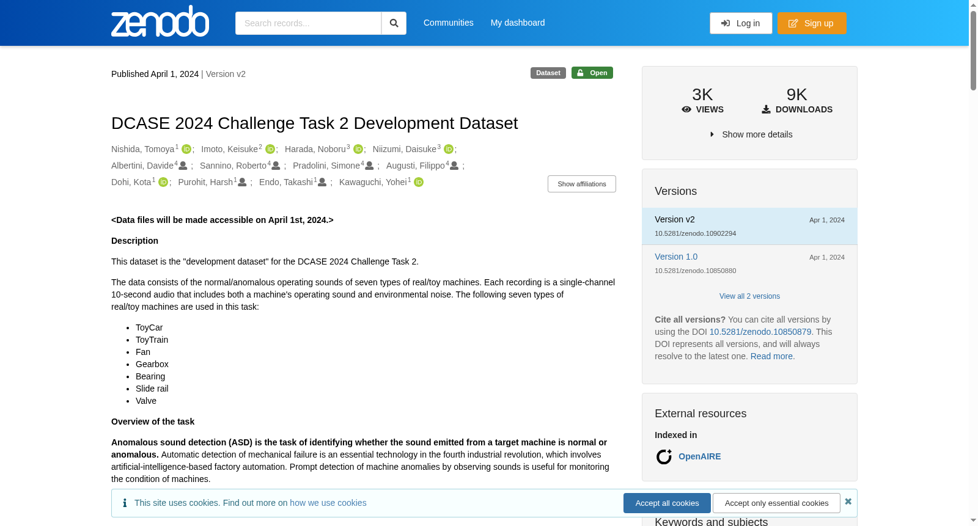Image resolution: width=978 pixels, height=526 pixels.
Task: Click the download icon beside DOWNLOADS
Action: tap(766, 109)
